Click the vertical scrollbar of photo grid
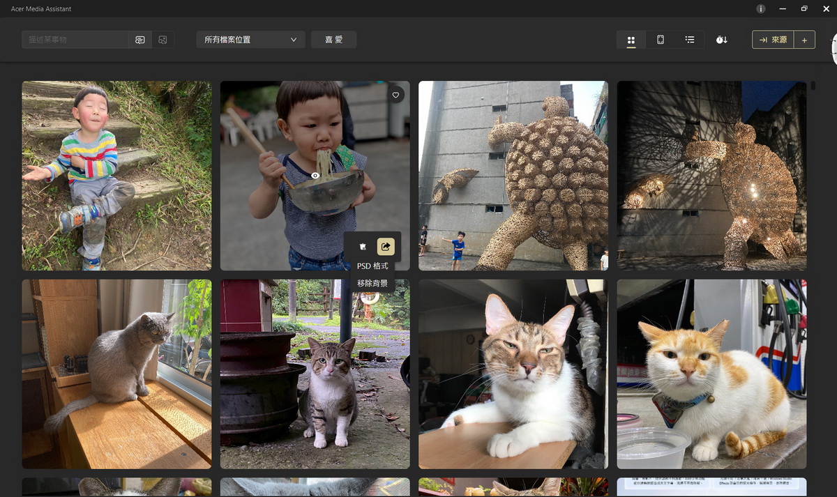 tap(813, 86)
